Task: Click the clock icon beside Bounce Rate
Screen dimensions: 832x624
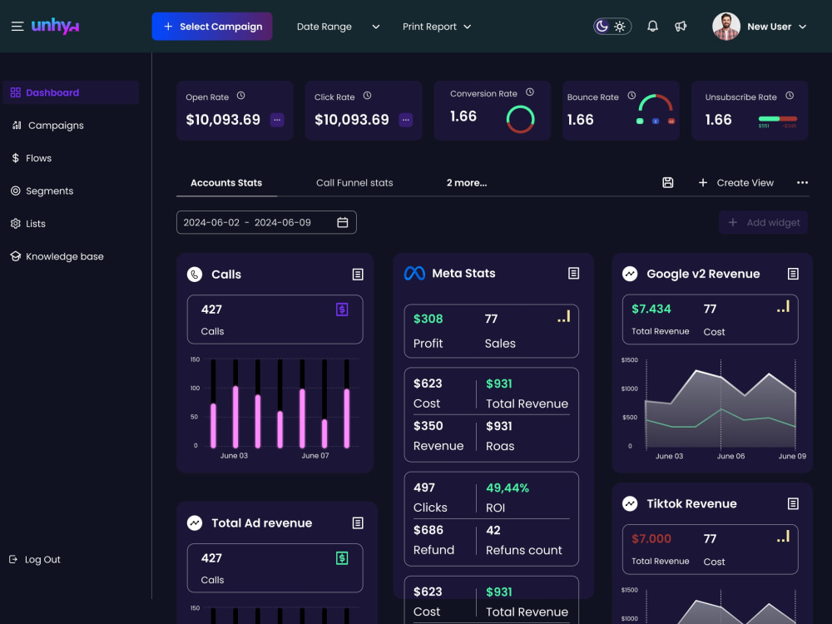Action: [x=631, y=96]
